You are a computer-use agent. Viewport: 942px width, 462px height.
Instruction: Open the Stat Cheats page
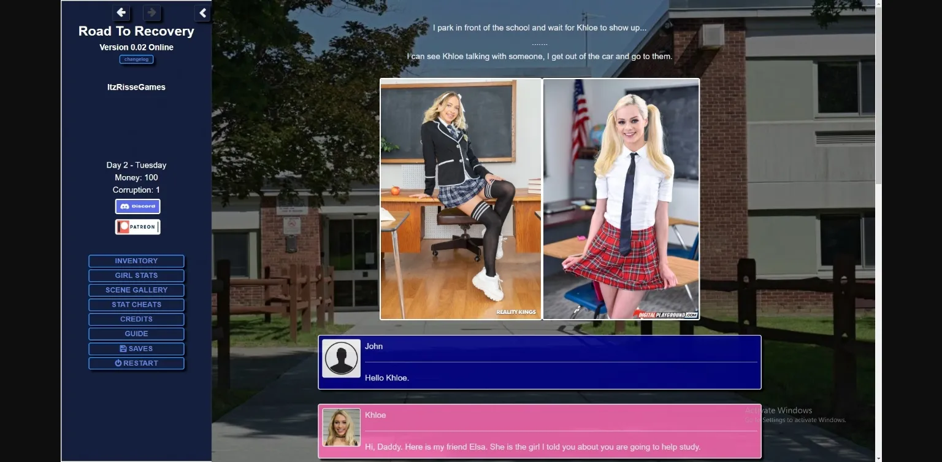click(x=136, y=305)
